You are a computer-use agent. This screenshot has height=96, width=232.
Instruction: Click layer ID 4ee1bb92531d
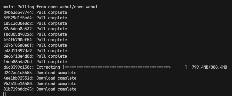[18, 78]
